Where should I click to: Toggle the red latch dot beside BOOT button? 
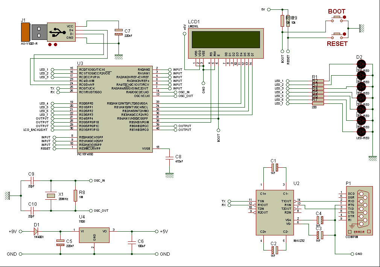tap(345, 18)
